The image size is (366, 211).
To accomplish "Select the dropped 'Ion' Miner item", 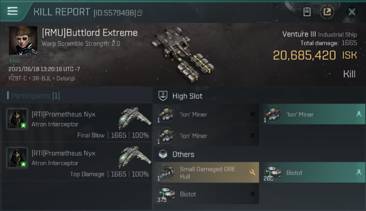I will [312, 114].
